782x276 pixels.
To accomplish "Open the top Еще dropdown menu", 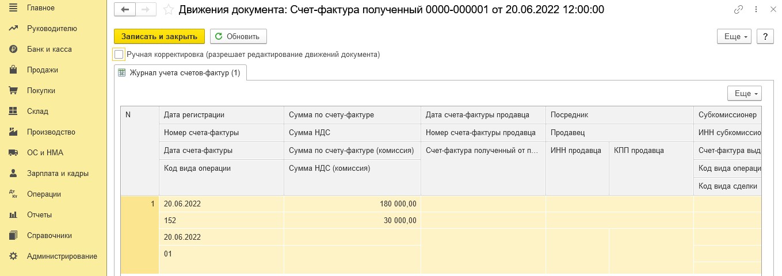I will 734,36.
